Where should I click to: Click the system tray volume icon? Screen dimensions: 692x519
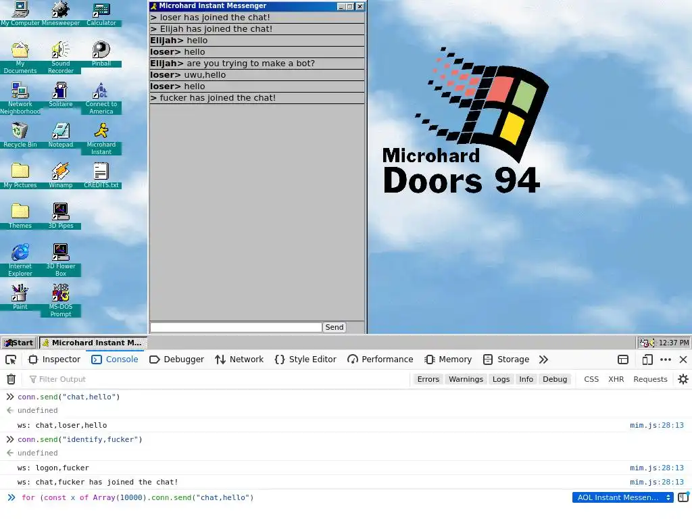click(x=652, y=343)
